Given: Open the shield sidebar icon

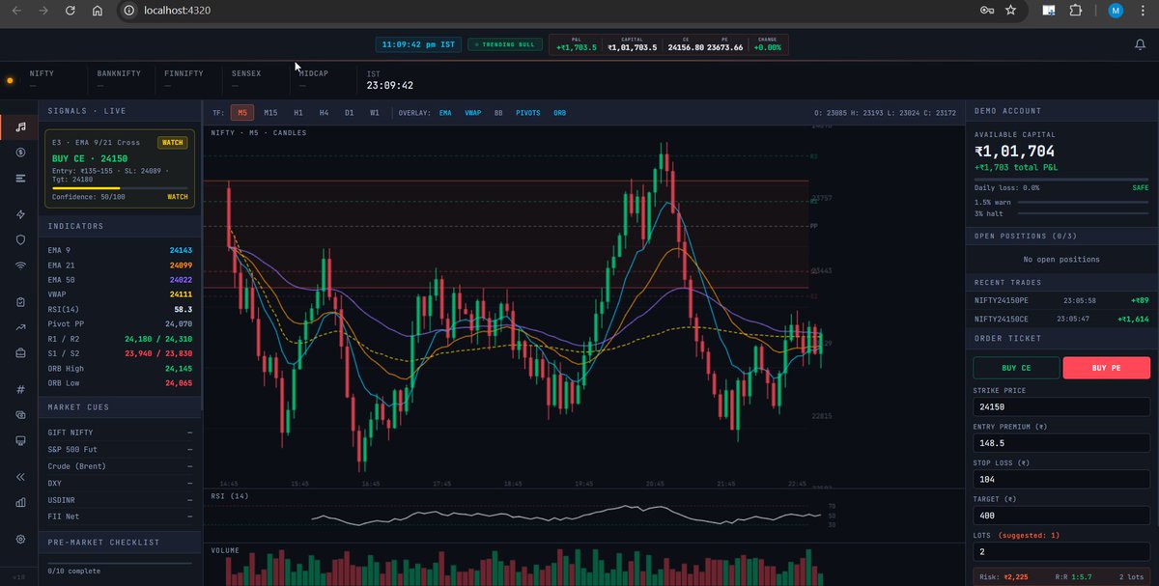Looking at the screenshot, I should pos(20,239).
